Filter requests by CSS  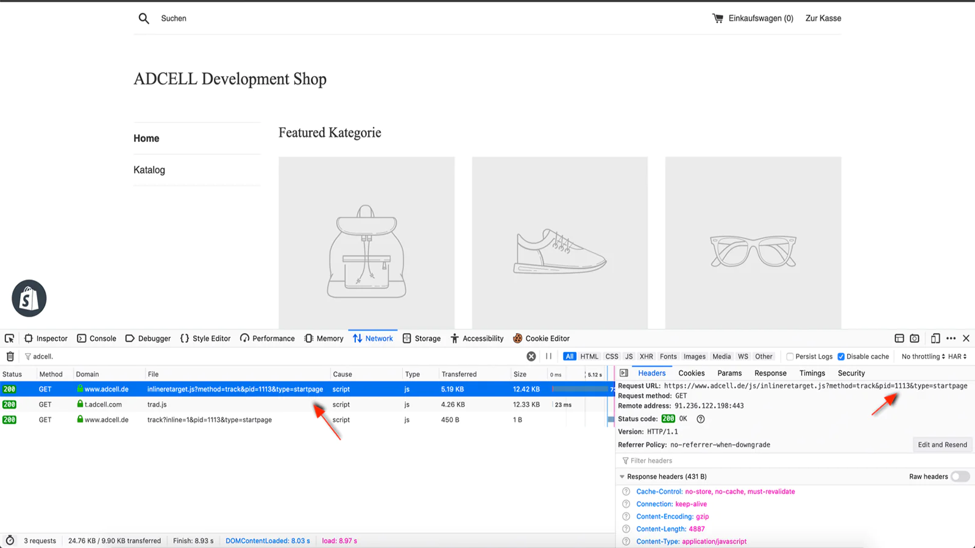click(612, 357)
